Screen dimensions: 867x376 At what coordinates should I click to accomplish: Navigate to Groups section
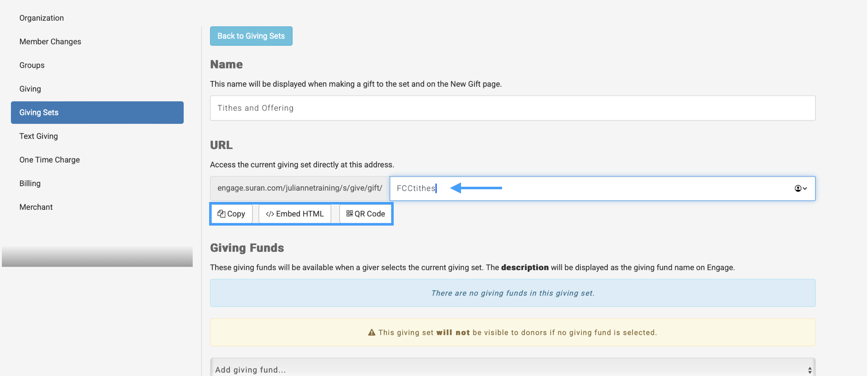(x=32, y=65)
